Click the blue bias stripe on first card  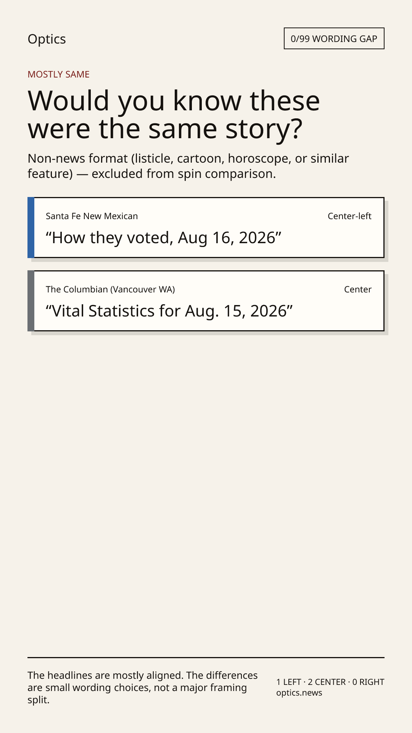click(x=31, y=228)
